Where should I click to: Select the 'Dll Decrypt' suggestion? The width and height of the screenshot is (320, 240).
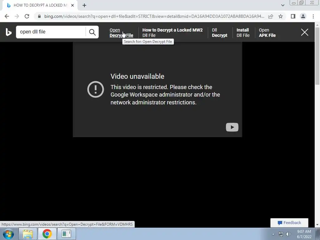coord(219,32)
